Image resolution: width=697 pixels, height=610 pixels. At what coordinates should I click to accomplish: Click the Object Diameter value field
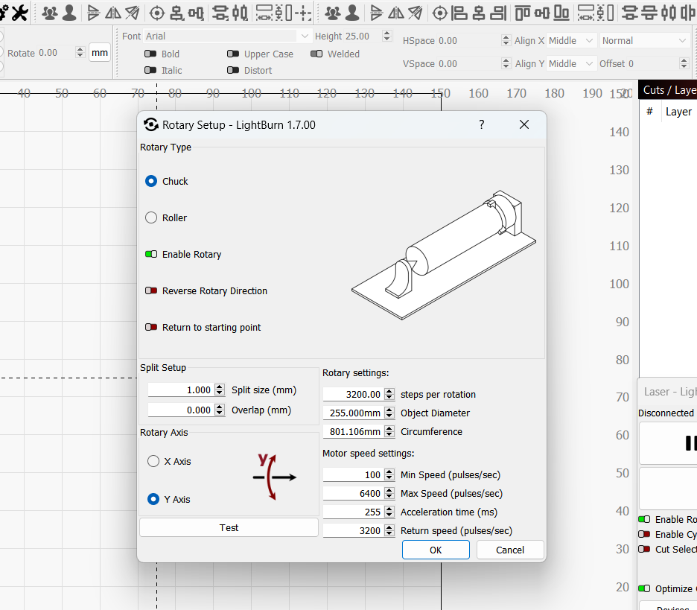click(354, 413)
